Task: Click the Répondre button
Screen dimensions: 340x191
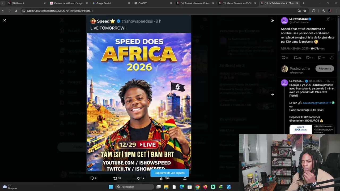Action: click(x=325, y=68)
